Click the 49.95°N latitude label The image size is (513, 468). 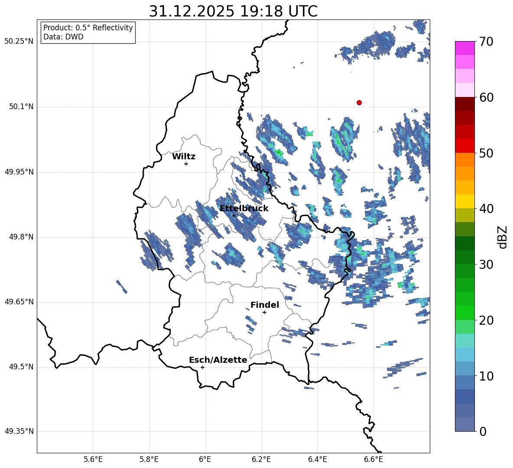pyautogui.click(x=19, y=172)
